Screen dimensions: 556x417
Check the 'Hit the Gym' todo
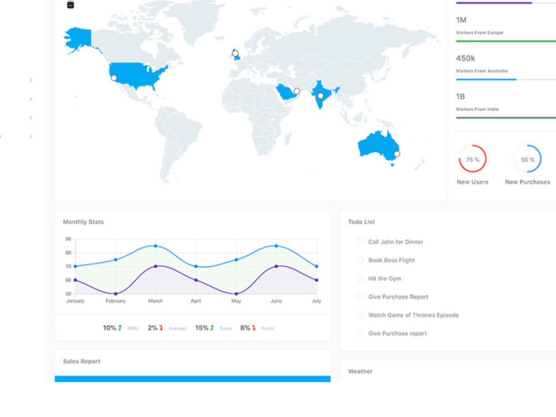click(x=360, y=278)
